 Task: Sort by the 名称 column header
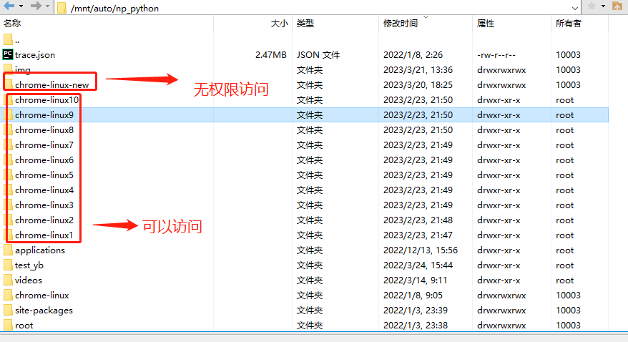click(x=12, y=24)
